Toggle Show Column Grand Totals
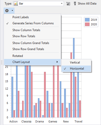The height and width of the screenshot is (125, 101). tap(32, 43)
